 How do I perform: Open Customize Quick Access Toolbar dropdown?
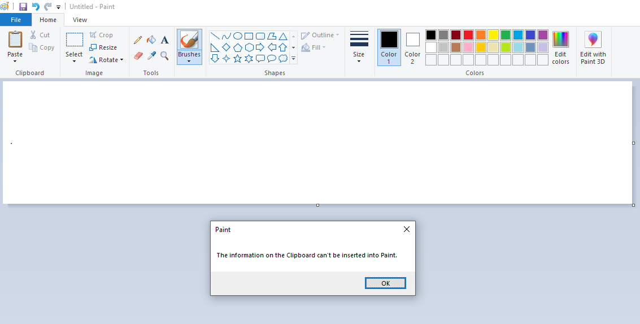[58, 7]
